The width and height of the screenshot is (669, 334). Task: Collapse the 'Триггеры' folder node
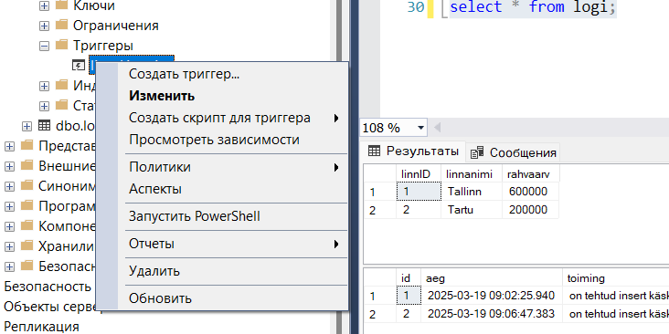pos(45,46)
